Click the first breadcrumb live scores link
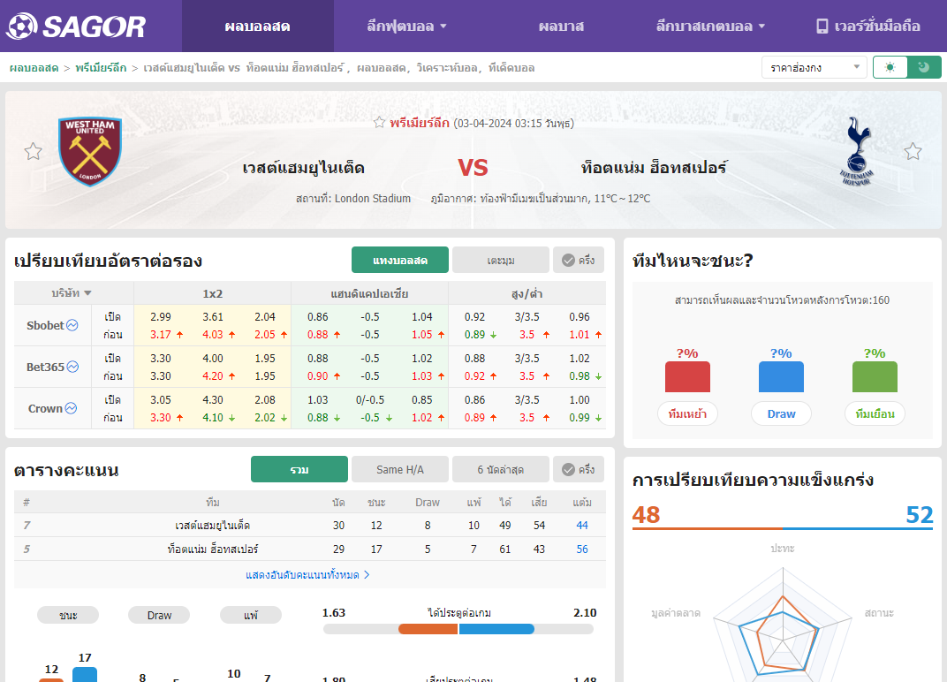 (34, 68)
